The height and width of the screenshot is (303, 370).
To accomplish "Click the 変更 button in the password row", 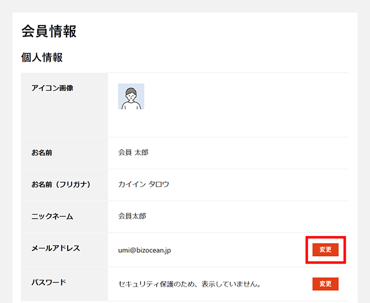I will (325, 284).
